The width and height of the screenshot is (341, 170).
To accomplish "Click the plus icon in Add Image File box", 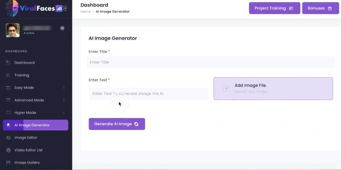I will (227, 88).
